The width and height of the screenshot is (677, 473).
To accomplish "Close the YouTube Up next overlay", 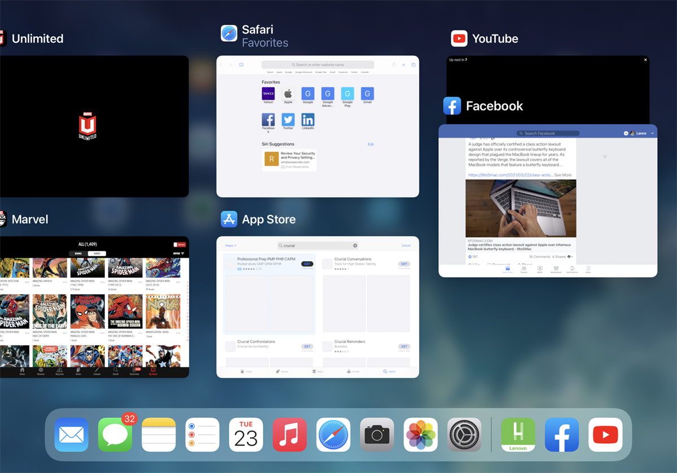I will point(645,60).
